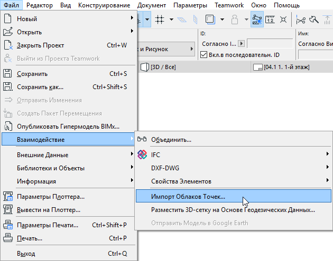This screenshot has height=261, width=333.
Task: Open the Teamwork menu
Action: (x=229, y=5)
